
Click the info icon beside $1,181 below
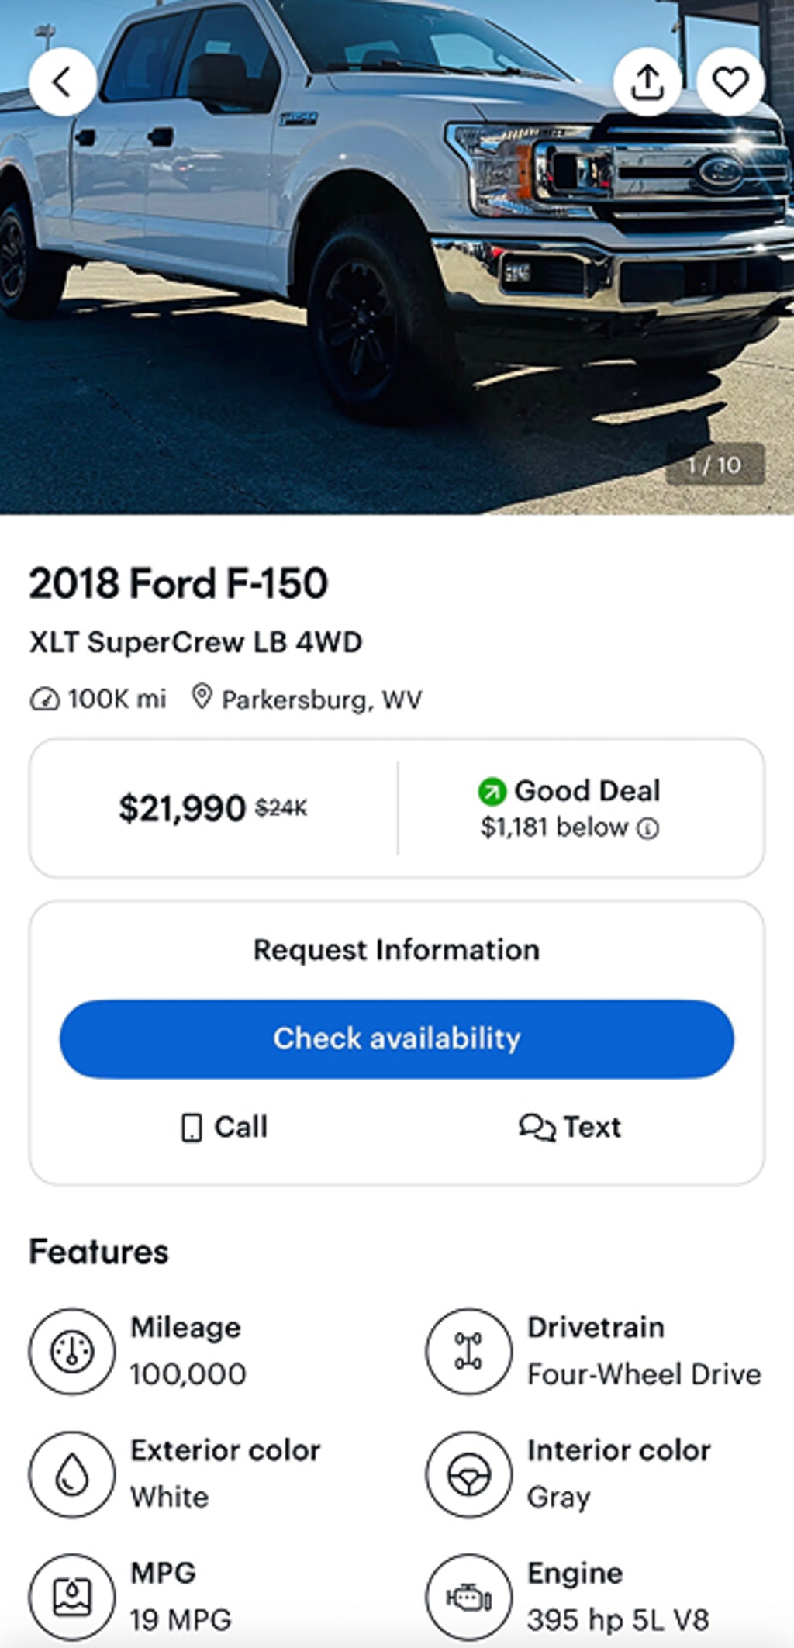tap(648, 829)
